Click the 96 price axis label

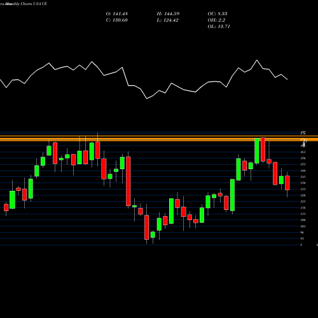[x=303, y=233]
